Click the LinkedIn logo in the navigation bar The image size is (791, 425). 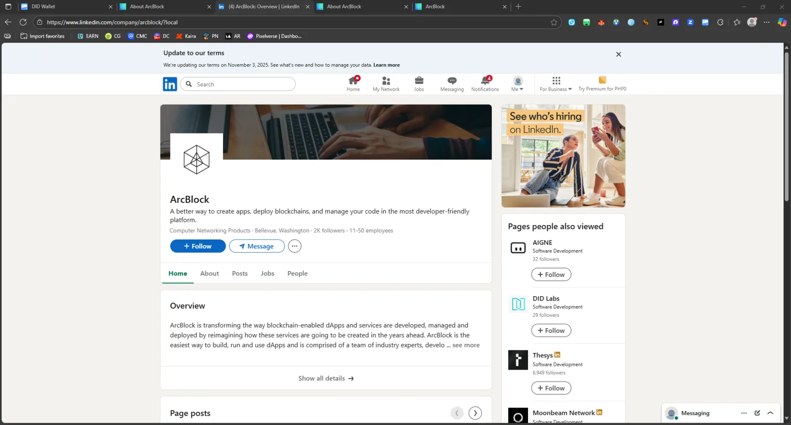coord(170,84)
